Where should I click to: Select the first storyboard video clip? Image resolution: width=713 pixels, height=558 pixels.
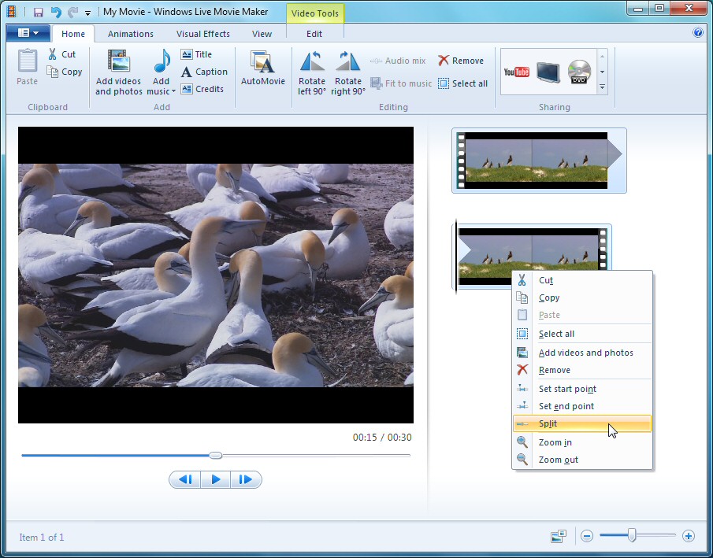coord(540,161)
